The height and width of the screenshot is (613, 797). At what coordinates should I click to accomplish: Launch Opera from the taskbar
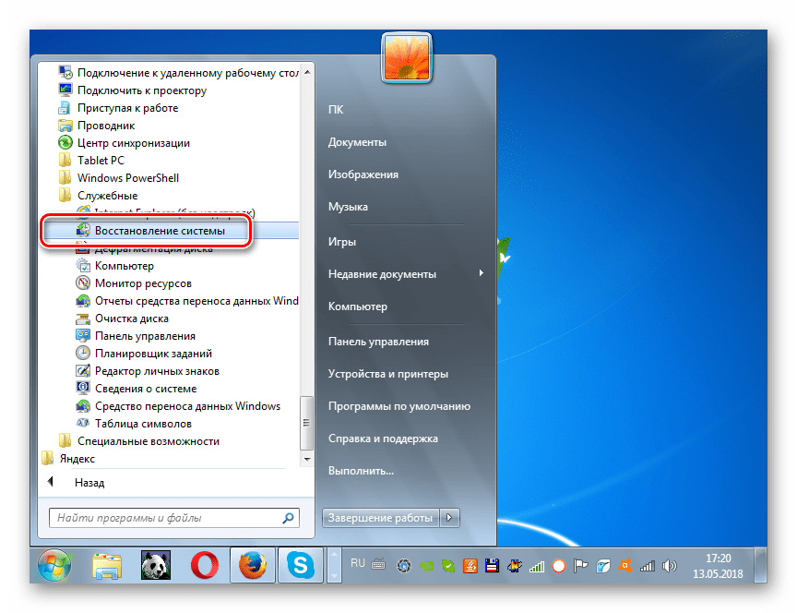pyautogui.click(x=205, y=565)
